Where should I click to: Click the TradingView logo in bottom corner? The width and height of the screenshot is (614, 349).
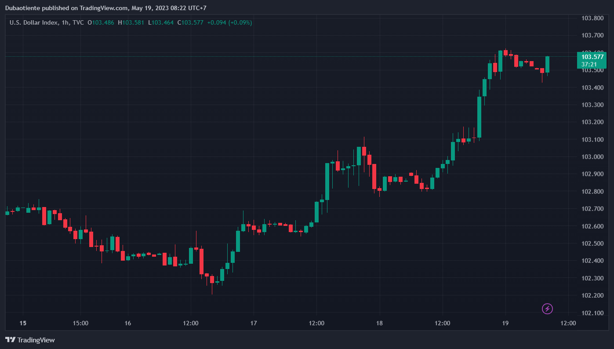pyautogui.click(x=30, y=340)
